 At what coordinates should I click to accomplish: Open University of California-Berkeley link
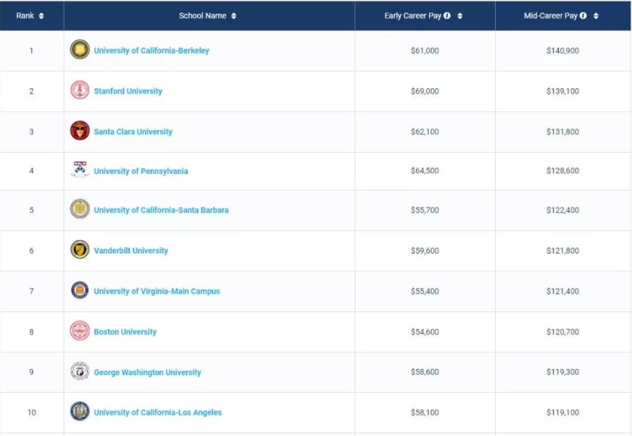coord(151,51)
